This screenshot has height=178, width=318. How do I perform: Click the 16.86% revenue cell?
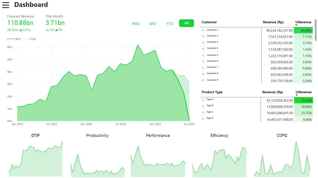coord(303,106)
